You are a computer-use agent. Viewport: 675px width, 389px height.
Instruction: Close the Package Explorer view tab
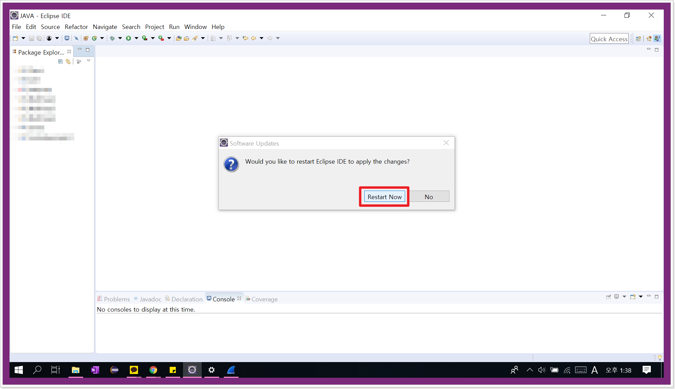(x=69, y=51)
